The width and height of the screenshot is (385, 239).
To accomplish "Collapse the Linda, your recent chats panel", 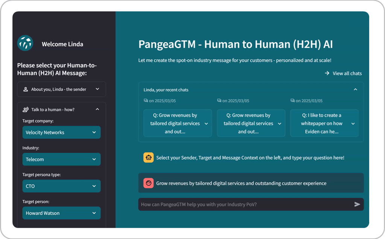I will pos(355,89).
